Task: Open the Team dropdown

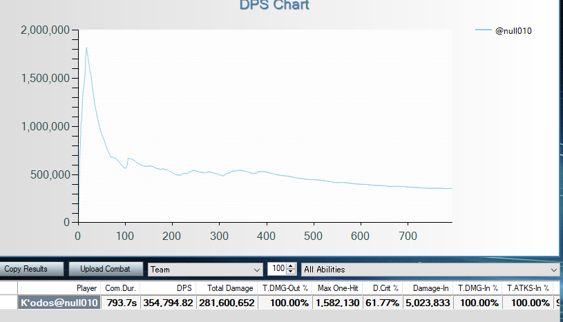Action: [x=204, y=270]
